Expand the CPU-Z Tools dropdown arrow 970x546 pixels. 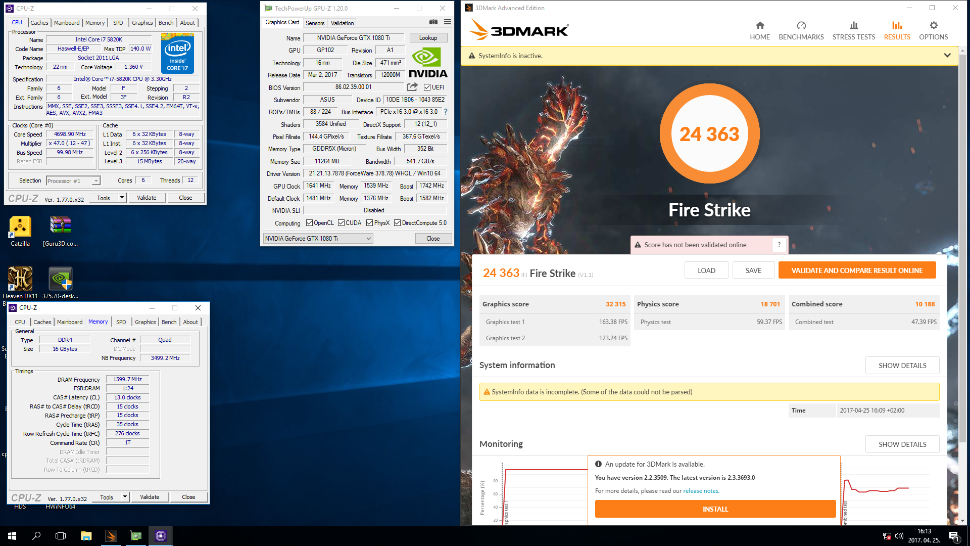coord(122,198)
